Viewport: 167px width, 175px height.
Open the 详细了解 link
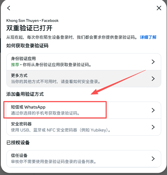click(x=148, y=37)
